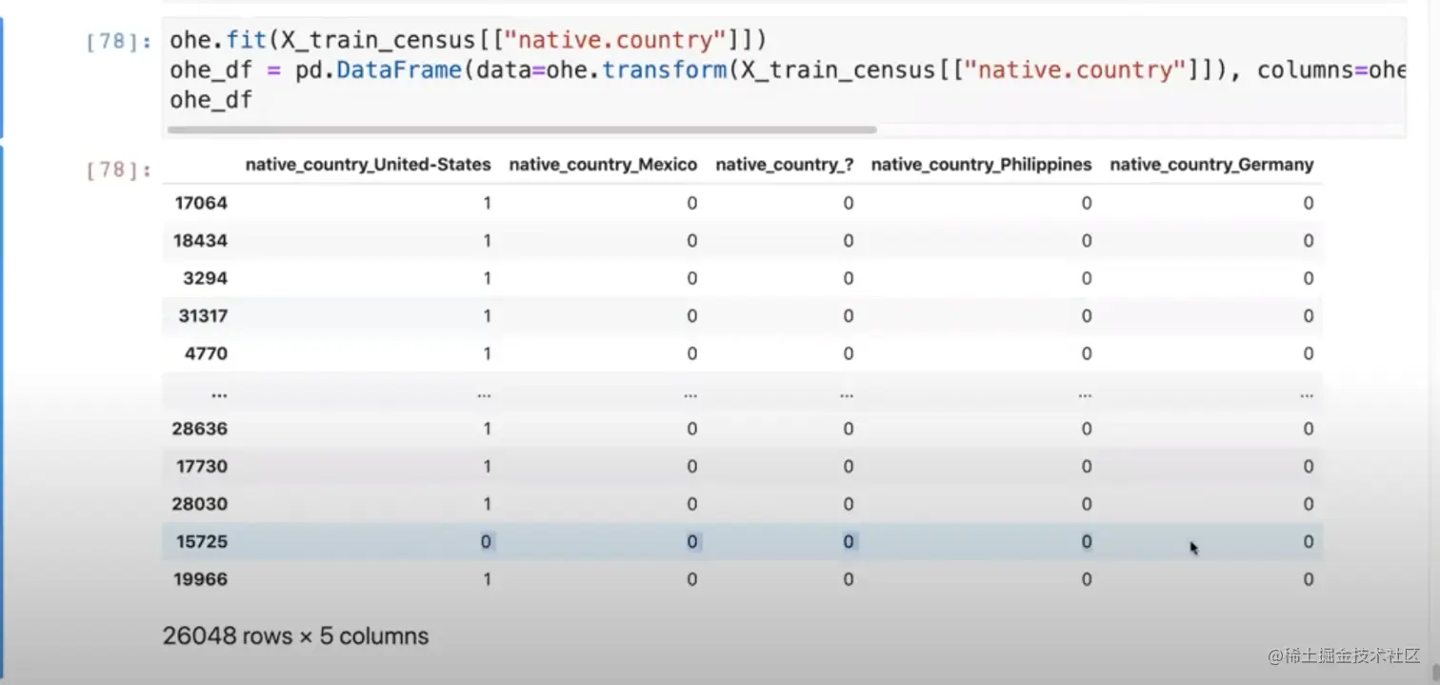Click the final ohe_df code line
The width and height of the screenshot is (1440, 685).
(x=210, y=100)
